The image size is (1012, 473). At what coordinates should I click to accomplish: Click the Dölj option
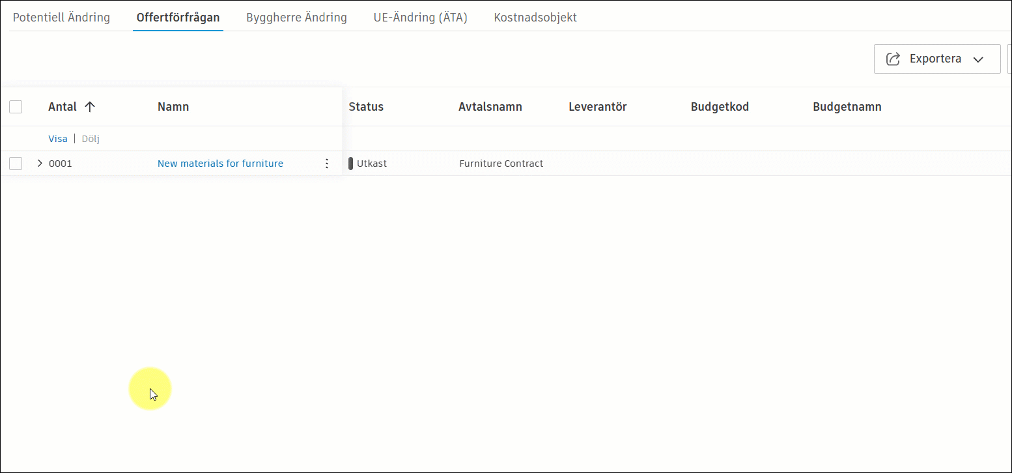point(90,138)
